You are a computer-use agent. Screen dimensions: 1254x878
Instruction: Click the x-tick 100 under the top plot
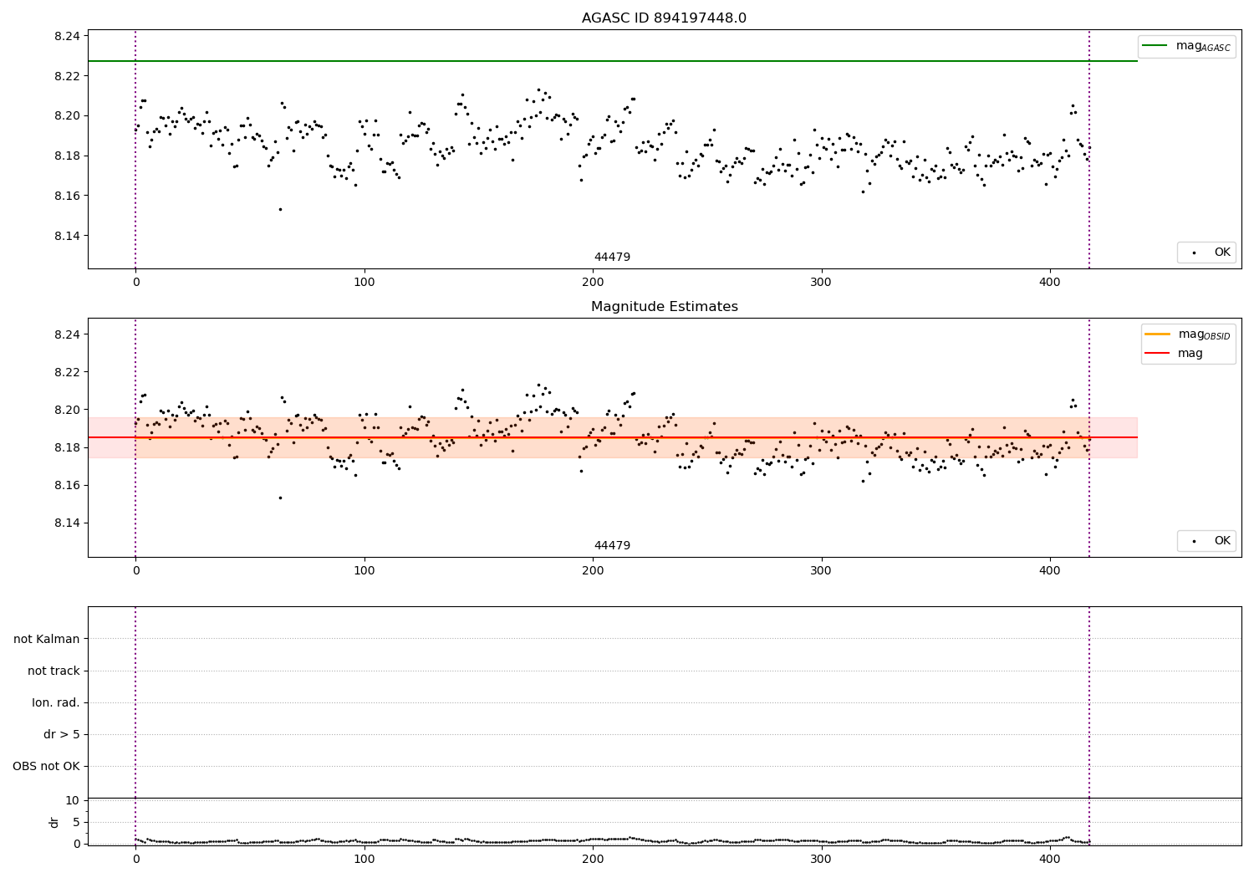(364, 283)
